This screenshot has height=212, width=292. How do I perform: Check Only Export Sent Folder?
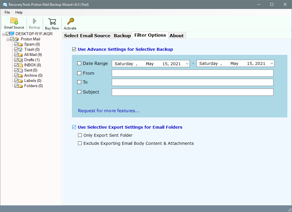click(x=80, y=135)
